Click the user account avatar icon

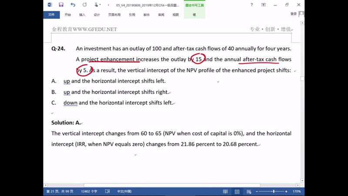301,14
